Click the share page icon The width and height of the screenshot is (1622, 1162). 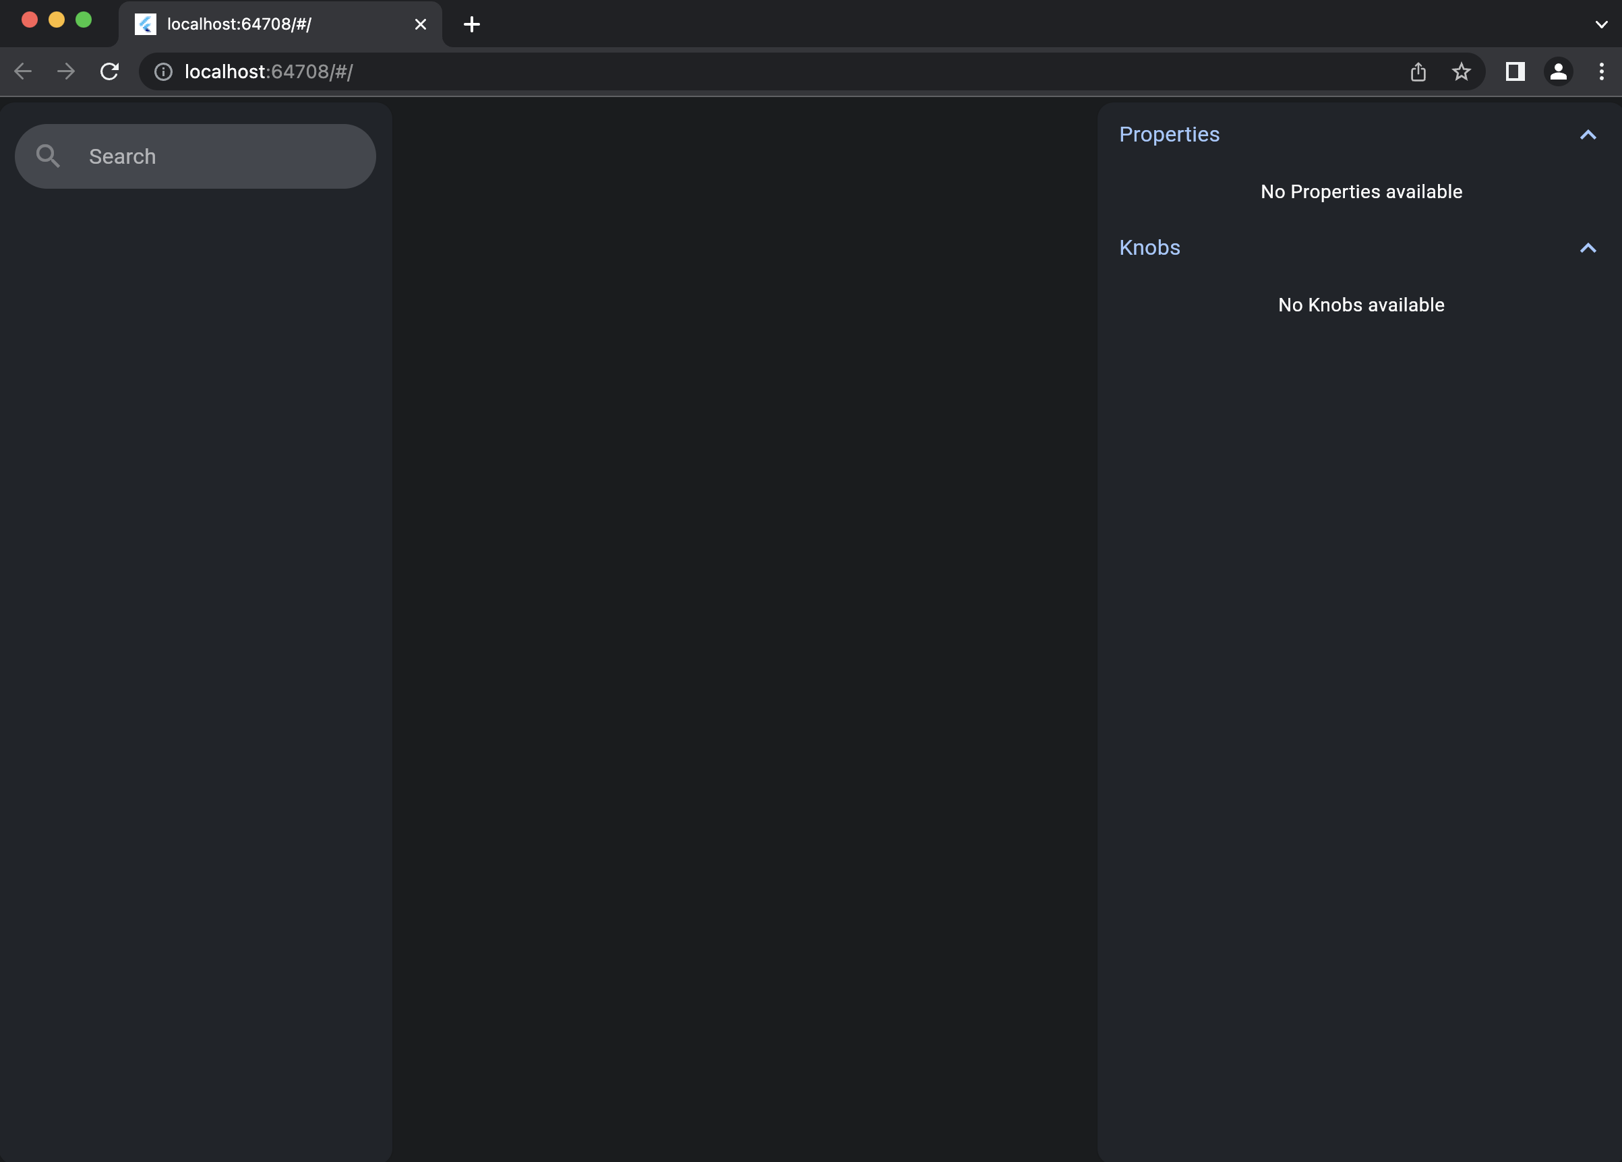pyautogui.click(x=1418, y=71)
